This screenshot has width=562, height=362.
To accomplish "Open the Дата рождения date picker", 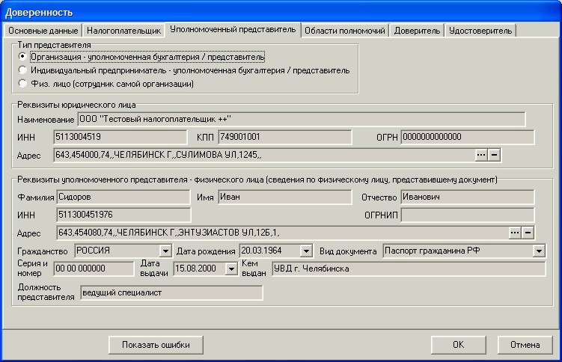I will (x=305, y=251).
